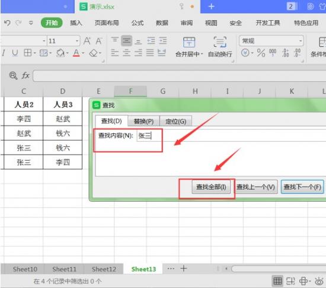Justify text alignment
The image size is (326, 288).
pyautogui.click(x=150, y=53)
